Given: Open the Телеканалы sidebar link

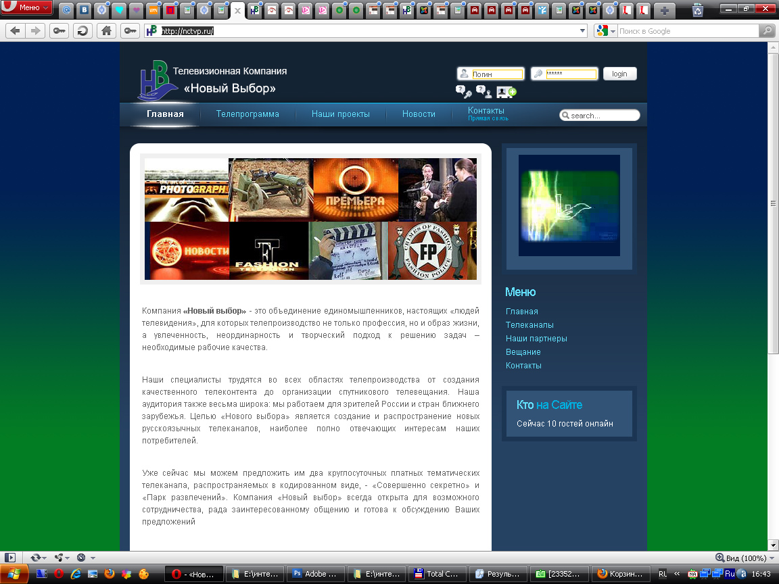Looking at the screenshot, I should (529, 324).
